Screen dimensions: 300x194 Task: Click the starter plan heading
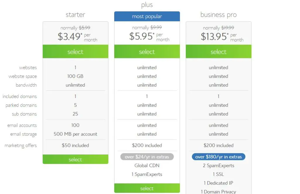pos(75,15)
